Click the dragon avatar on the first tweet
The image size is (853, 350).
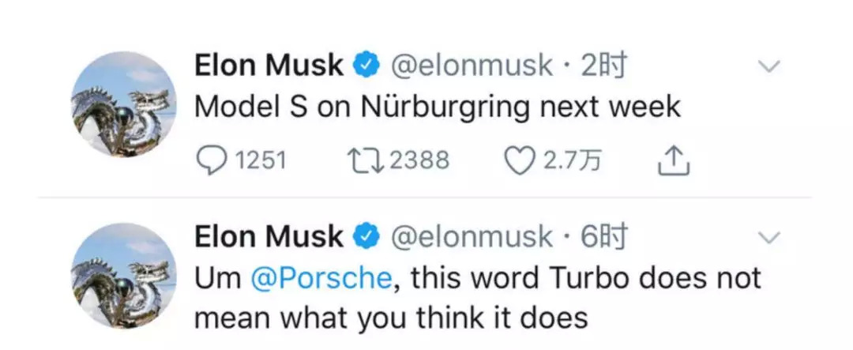click(124, 105)
